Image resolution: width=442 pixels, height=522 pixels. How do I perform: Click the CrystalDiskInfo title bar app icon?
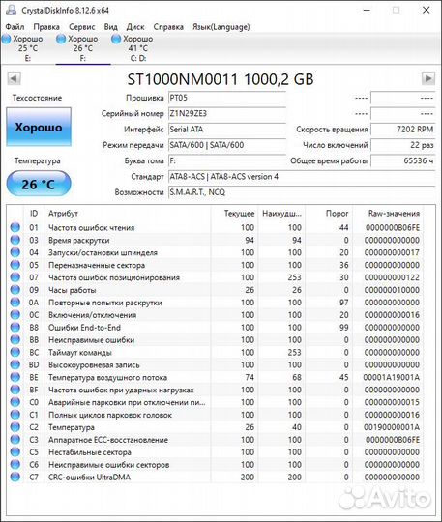(x=11, y=10)
